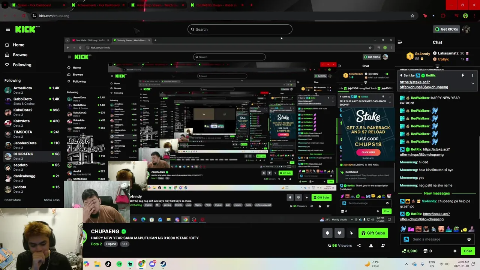Open Discord from the taskbar
This screenshot has width=480, height=270.
pyautogui.click(x=152, y=264)
